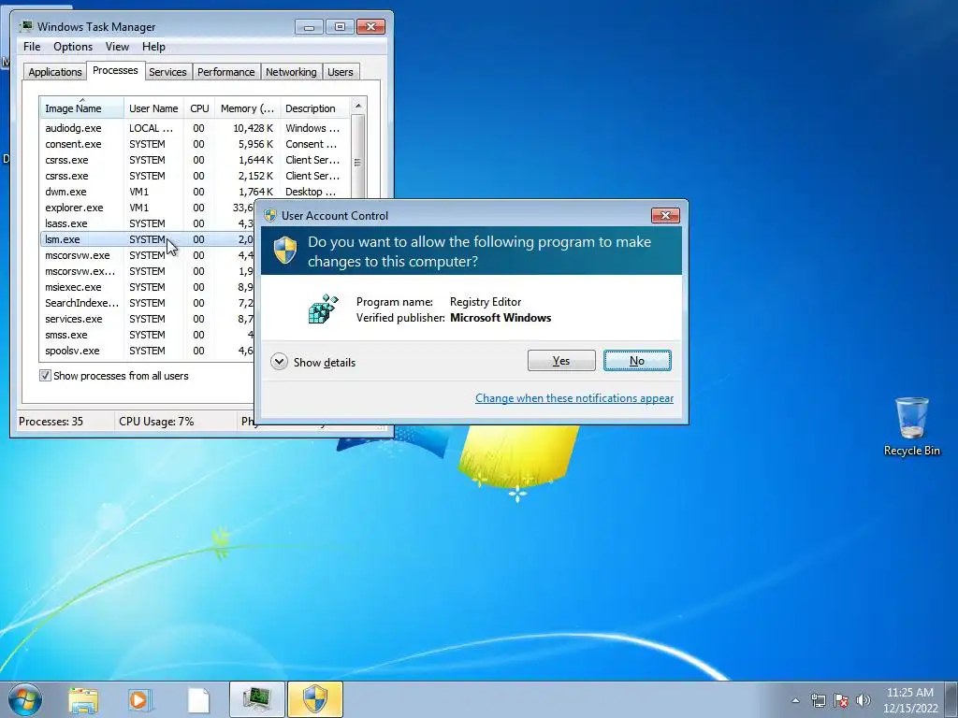Open the View menu in Task Manager
The width and height of the screenshot is (958, 718).
tap(117, 47)
